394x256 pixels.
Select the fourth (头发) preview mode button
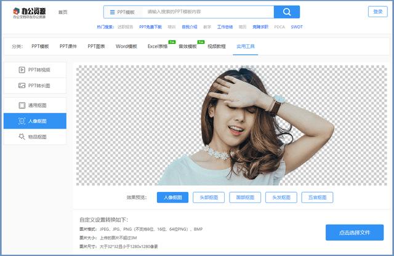[281, 198]
